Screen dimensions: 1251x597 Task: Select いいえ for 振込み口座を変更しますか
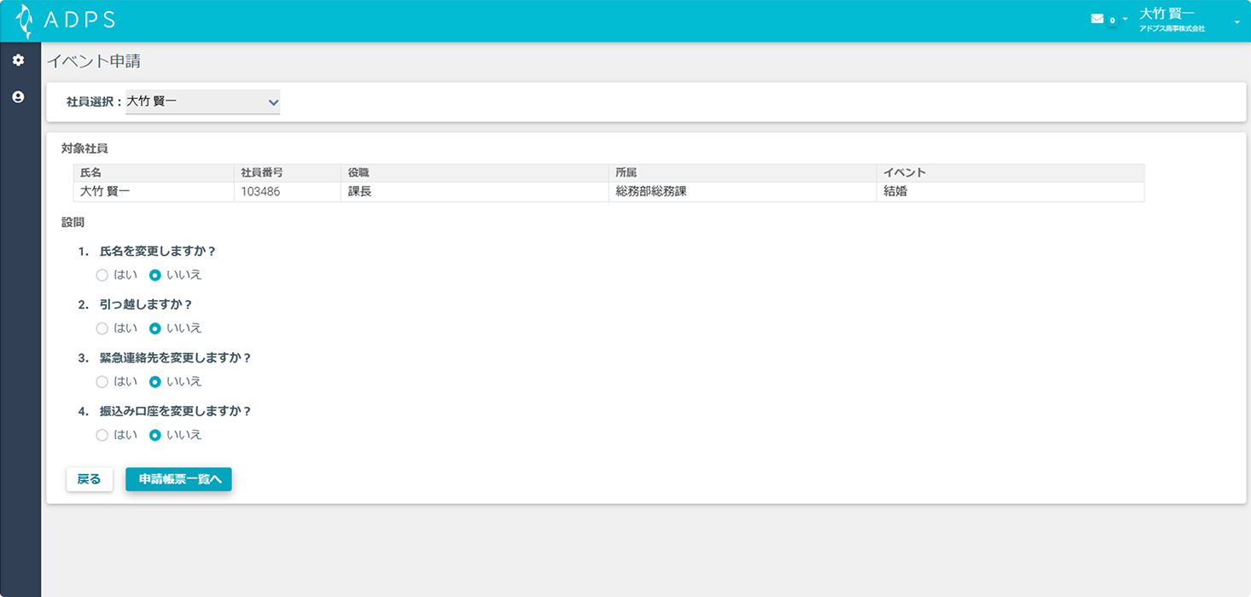click(155, 435)
